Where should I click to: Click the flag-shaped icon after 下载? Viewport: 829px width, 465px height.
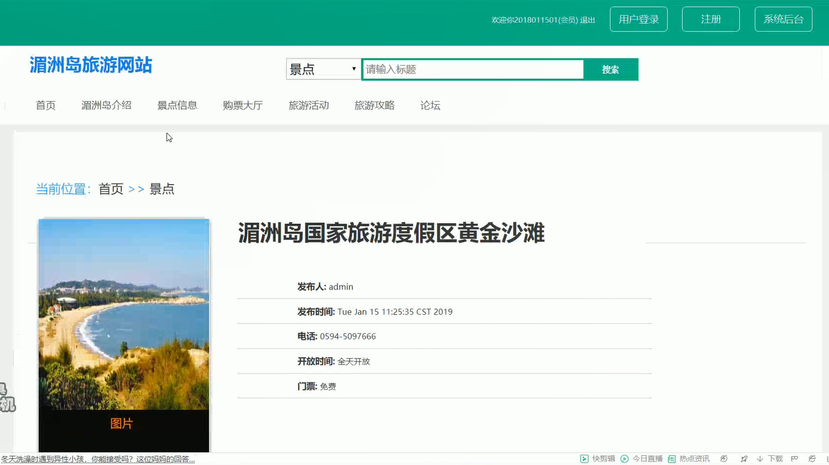pos(795,459)
